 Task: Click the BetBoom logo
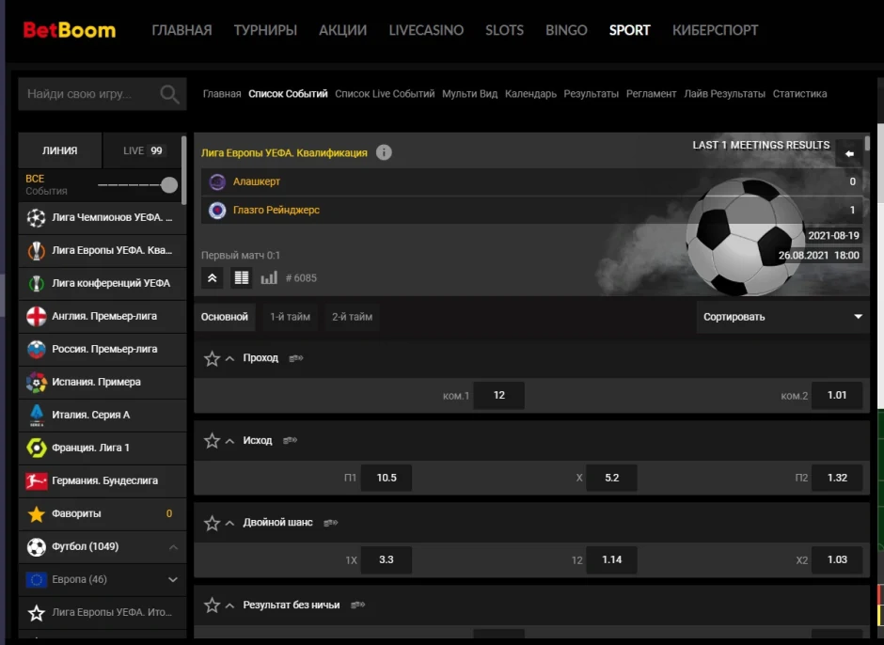[x=70, y=30]
